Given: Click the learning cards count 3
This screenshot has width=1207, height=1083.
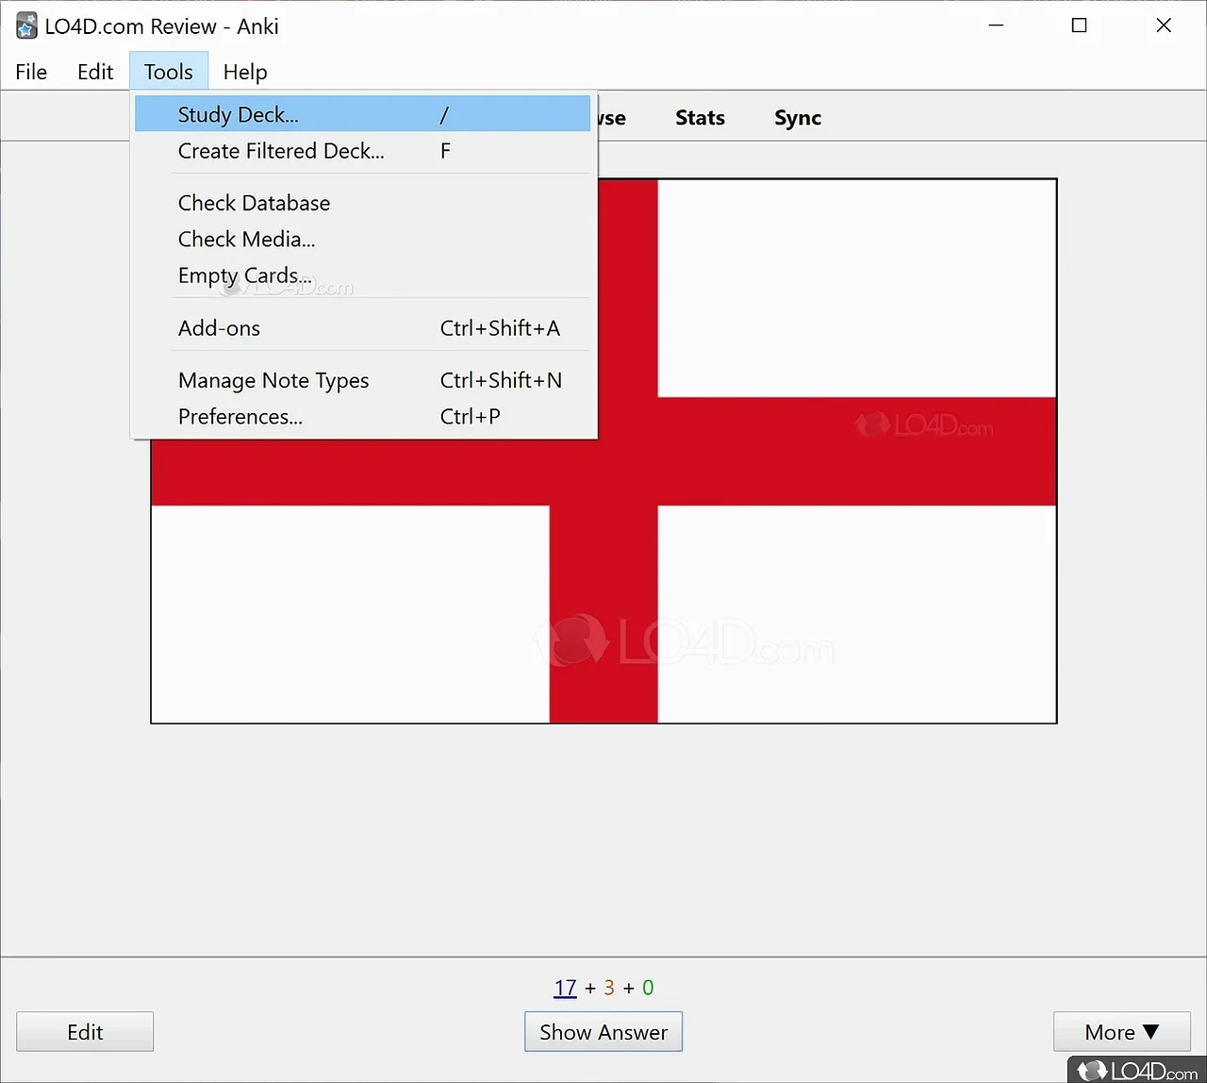Looking at the screenshot, I should [609, 988].
